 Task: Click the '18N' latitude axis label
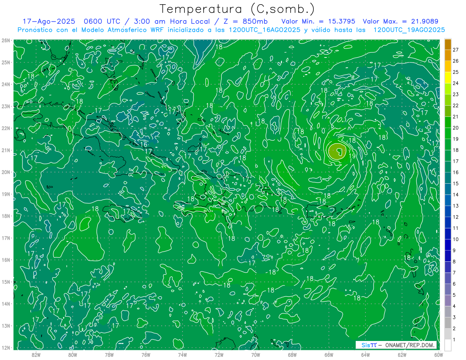coord(5,216)
